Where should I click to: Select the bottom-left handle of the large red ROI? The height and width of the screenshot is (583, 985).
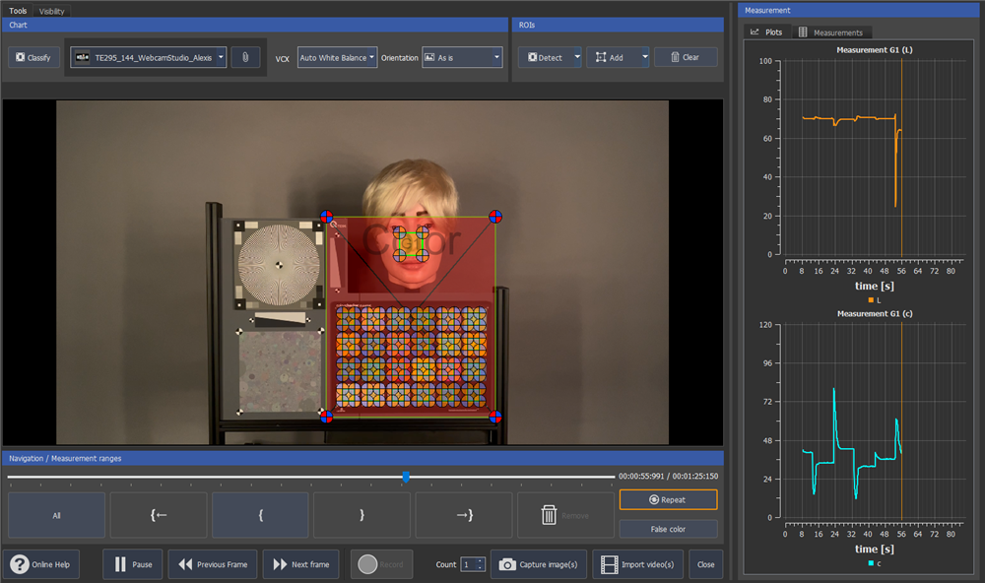tap(327, 416)
